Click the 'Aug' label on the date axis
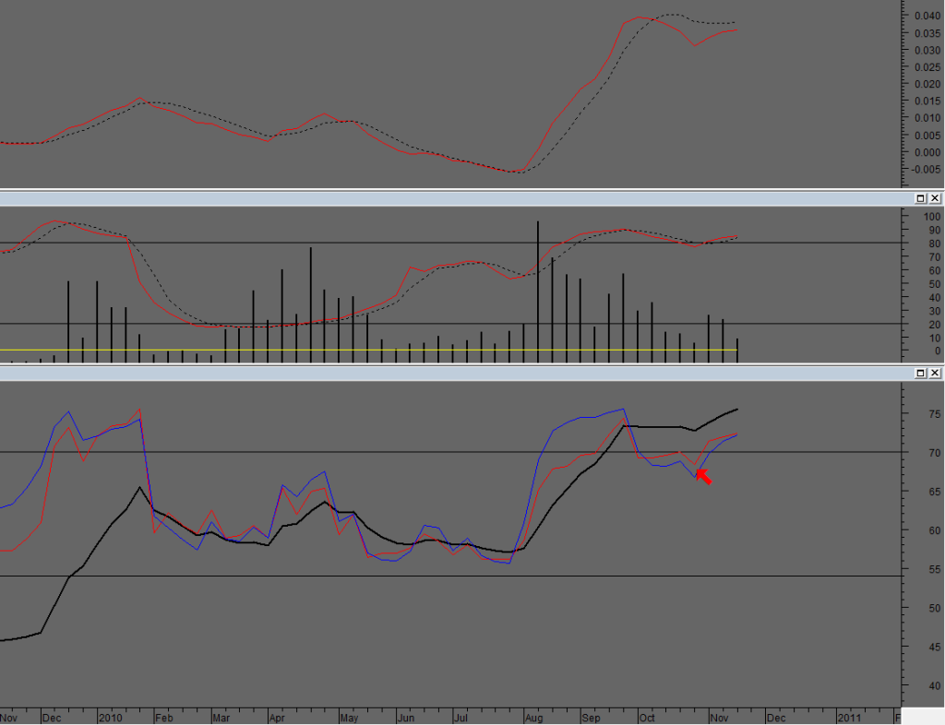The height and width of the screenshot is (725, 945). click(x=534, y=718)
